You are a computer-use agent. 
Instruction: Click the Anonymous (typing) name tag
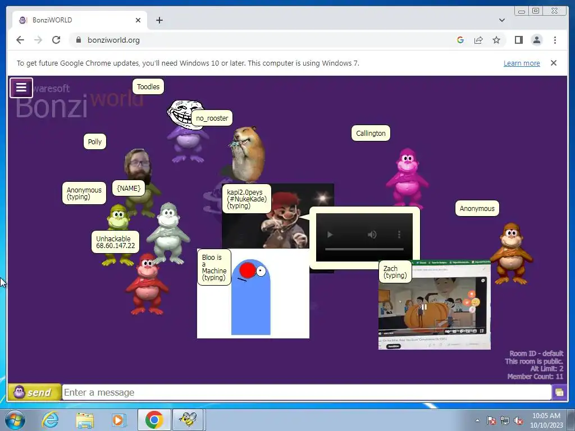[84, 193]
